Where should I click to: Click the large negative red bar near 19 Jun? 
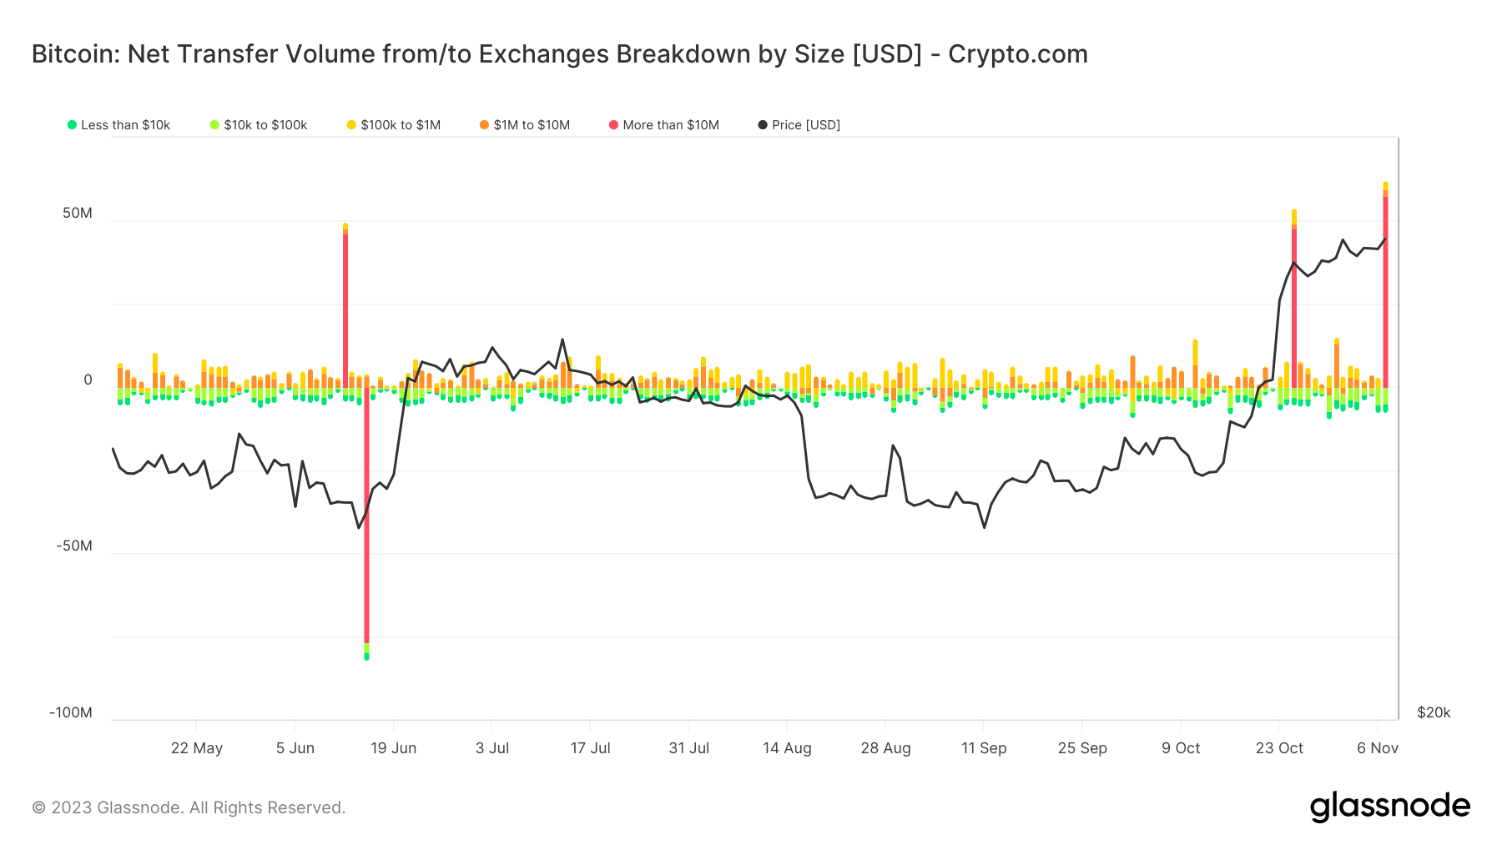(366, 517)
